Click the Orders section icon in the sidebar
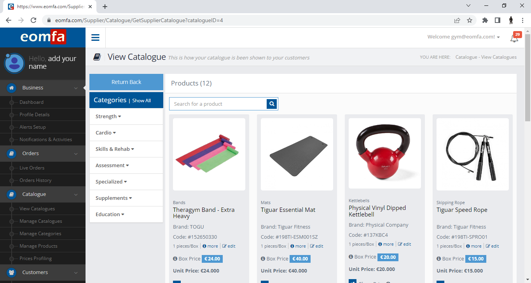This screenshot has height=283, width=531. 12,154
